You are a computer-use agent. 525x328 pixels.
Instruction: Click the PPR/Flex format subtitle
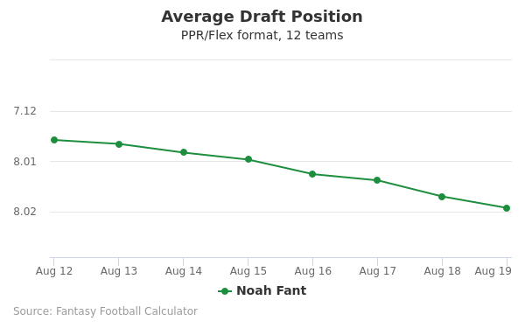tap(262, 35)
